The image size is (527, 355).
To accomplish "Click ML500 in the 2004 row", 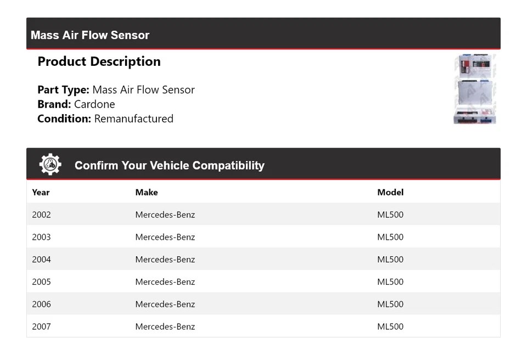I will pyautogui.click(x=390, y=260).
